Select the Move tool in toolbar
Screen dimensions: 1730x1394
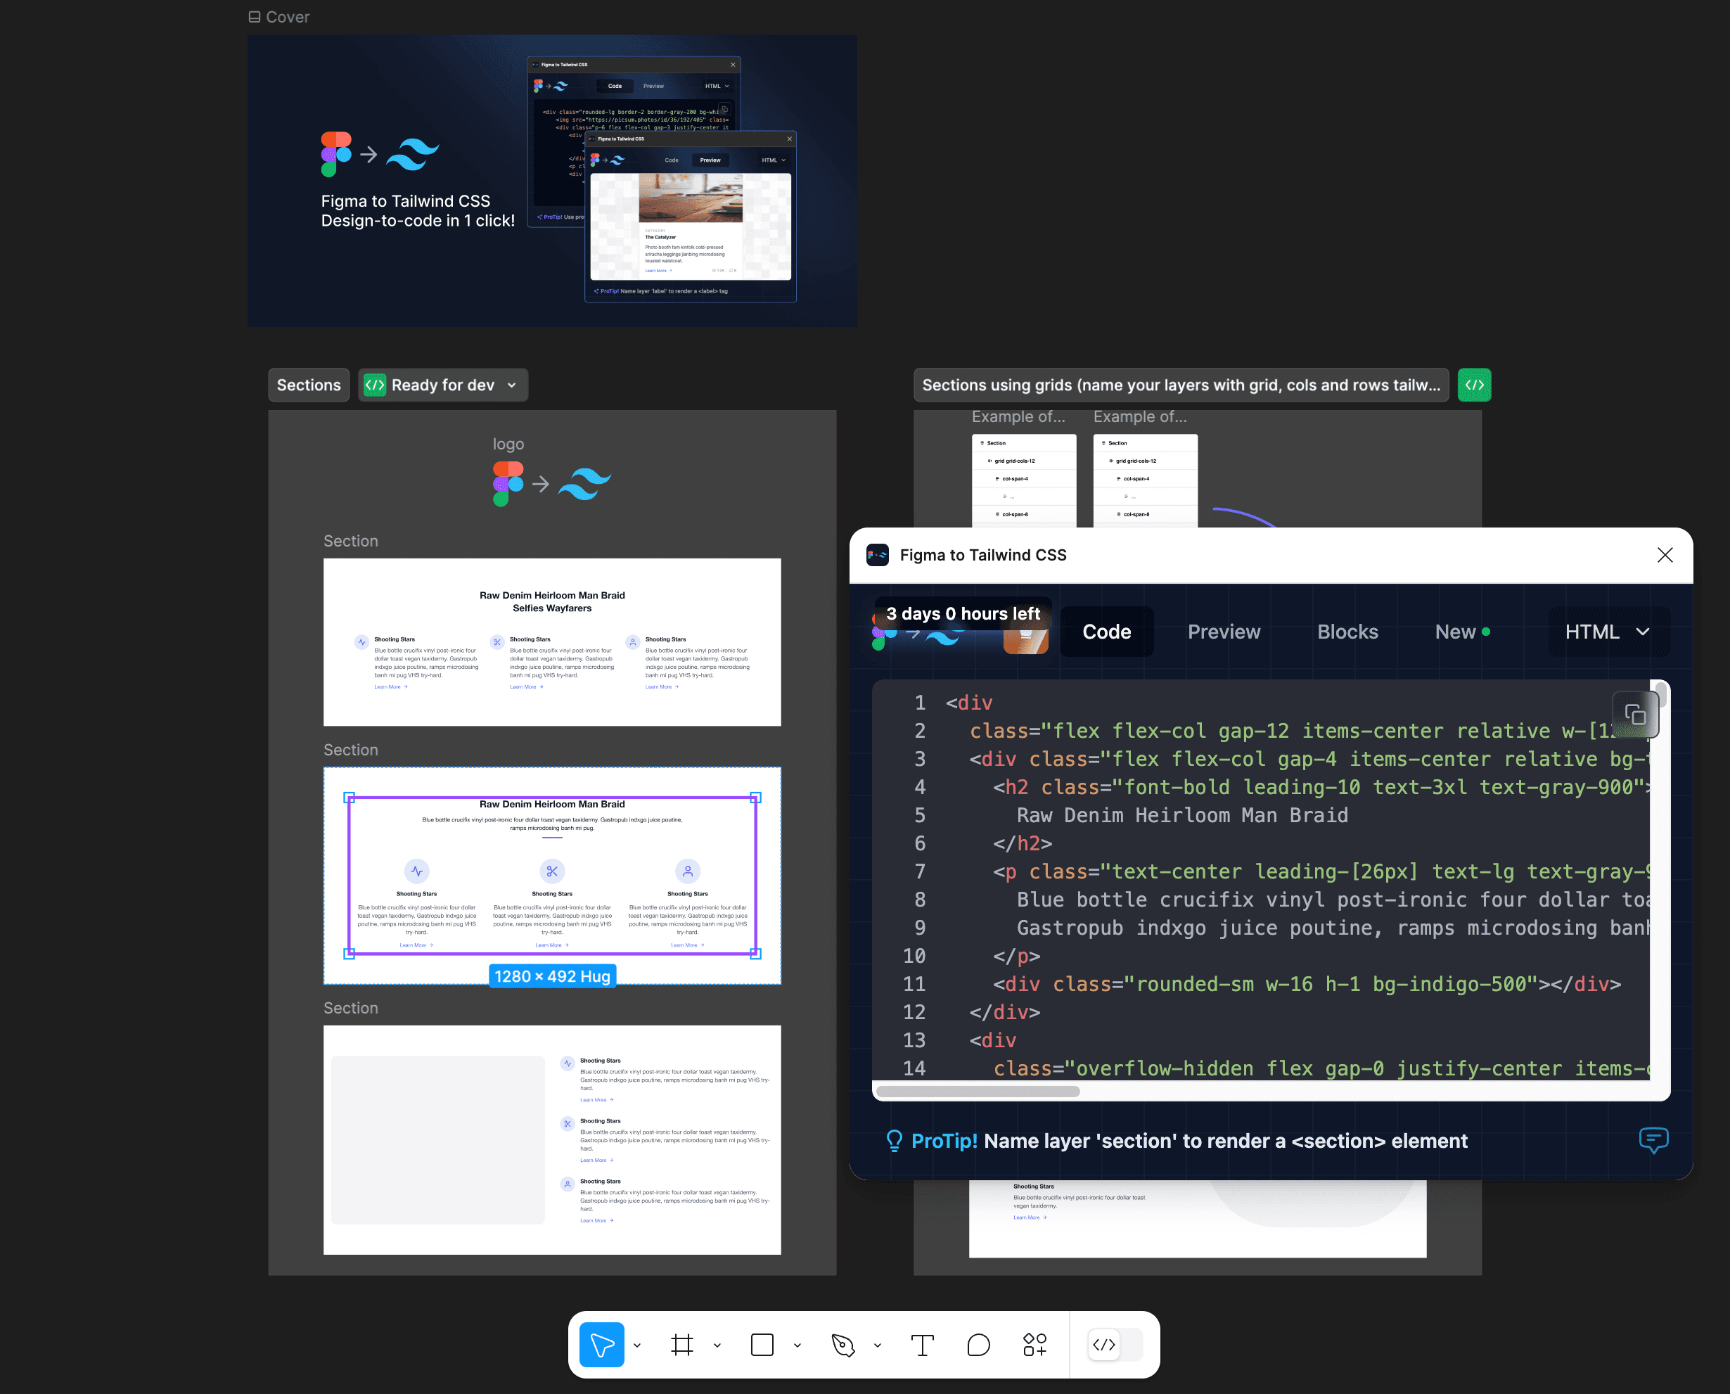tap(601, 1344)
